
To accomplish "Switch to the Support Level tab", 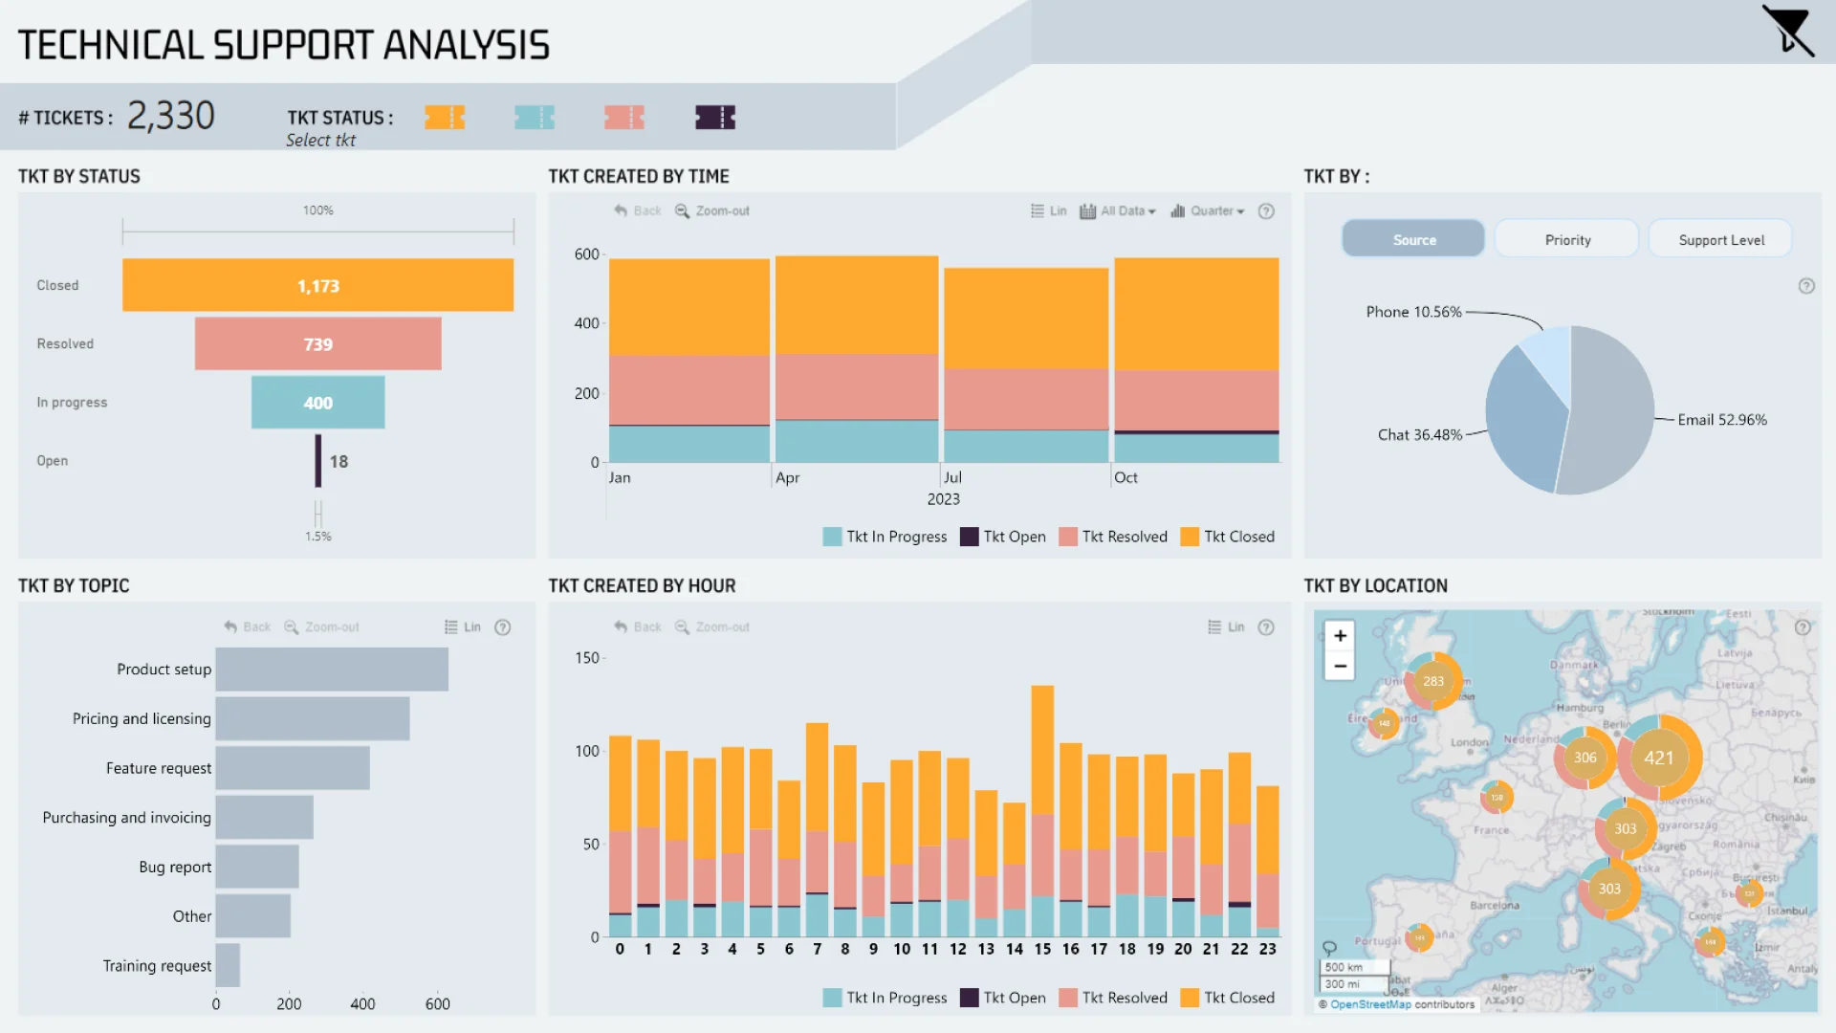I will point(1721,239).
